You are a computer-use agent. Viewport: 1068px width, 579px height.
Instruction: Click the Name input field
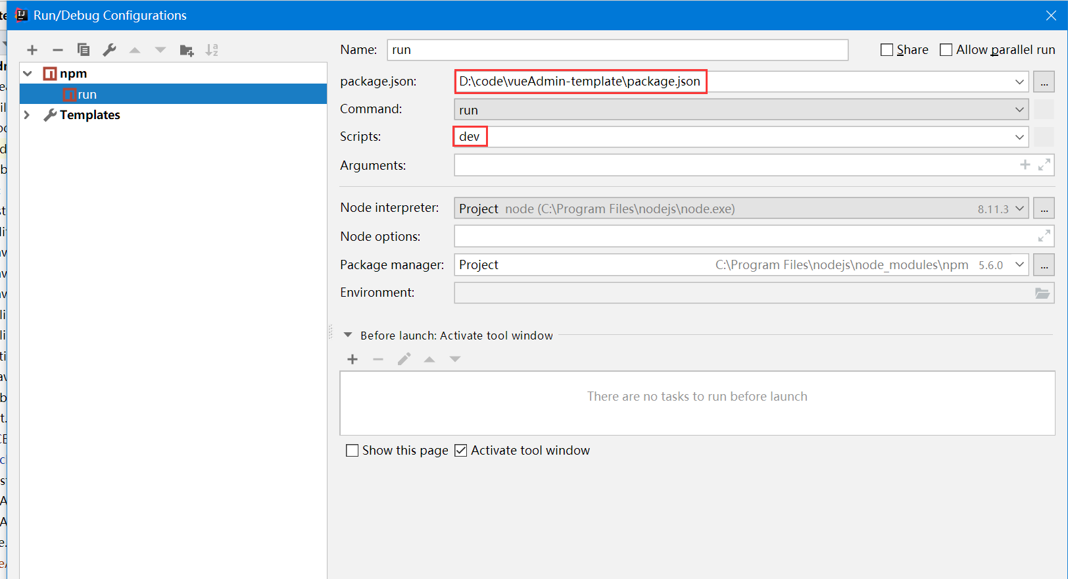pos(618,50)
